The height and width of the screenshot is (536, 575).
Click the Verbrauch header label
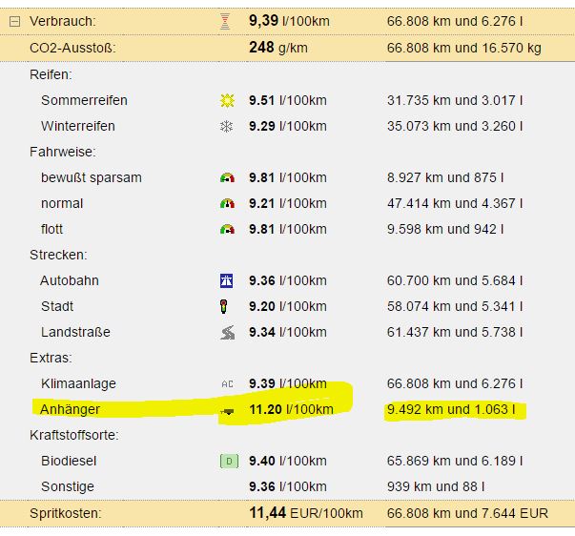click(63, 20)
